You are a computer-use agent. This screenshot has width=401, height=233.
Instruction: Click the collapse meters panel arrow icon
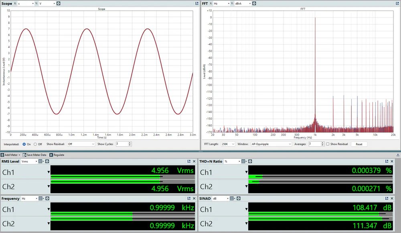(398, 155)
